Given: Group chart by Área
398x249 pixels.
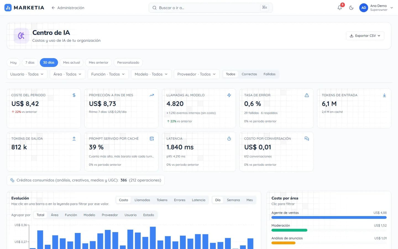Looking at the screenshot, I should (x=54, y=215).
